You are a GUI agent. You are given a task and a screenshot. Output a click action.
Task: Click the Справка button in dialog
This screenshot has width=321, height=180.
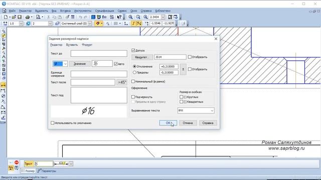[208, 123]
